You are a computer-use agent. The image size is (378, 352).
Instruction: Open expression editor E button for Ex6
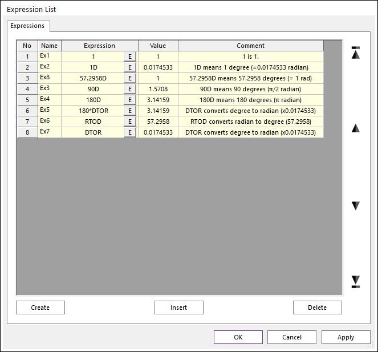(130, 122)
